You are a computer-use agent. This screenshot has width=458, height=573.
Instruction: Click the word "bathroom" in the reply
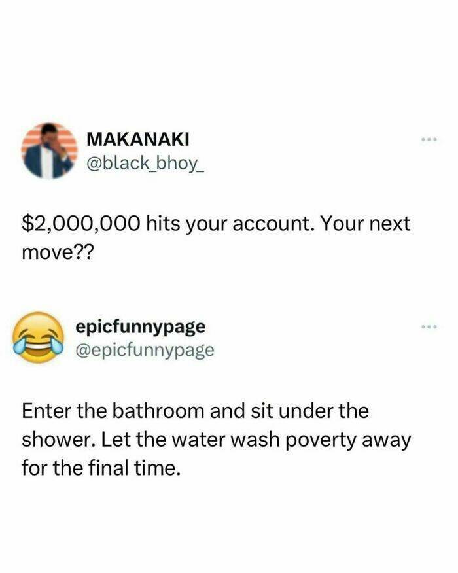[x=158, y=411]
